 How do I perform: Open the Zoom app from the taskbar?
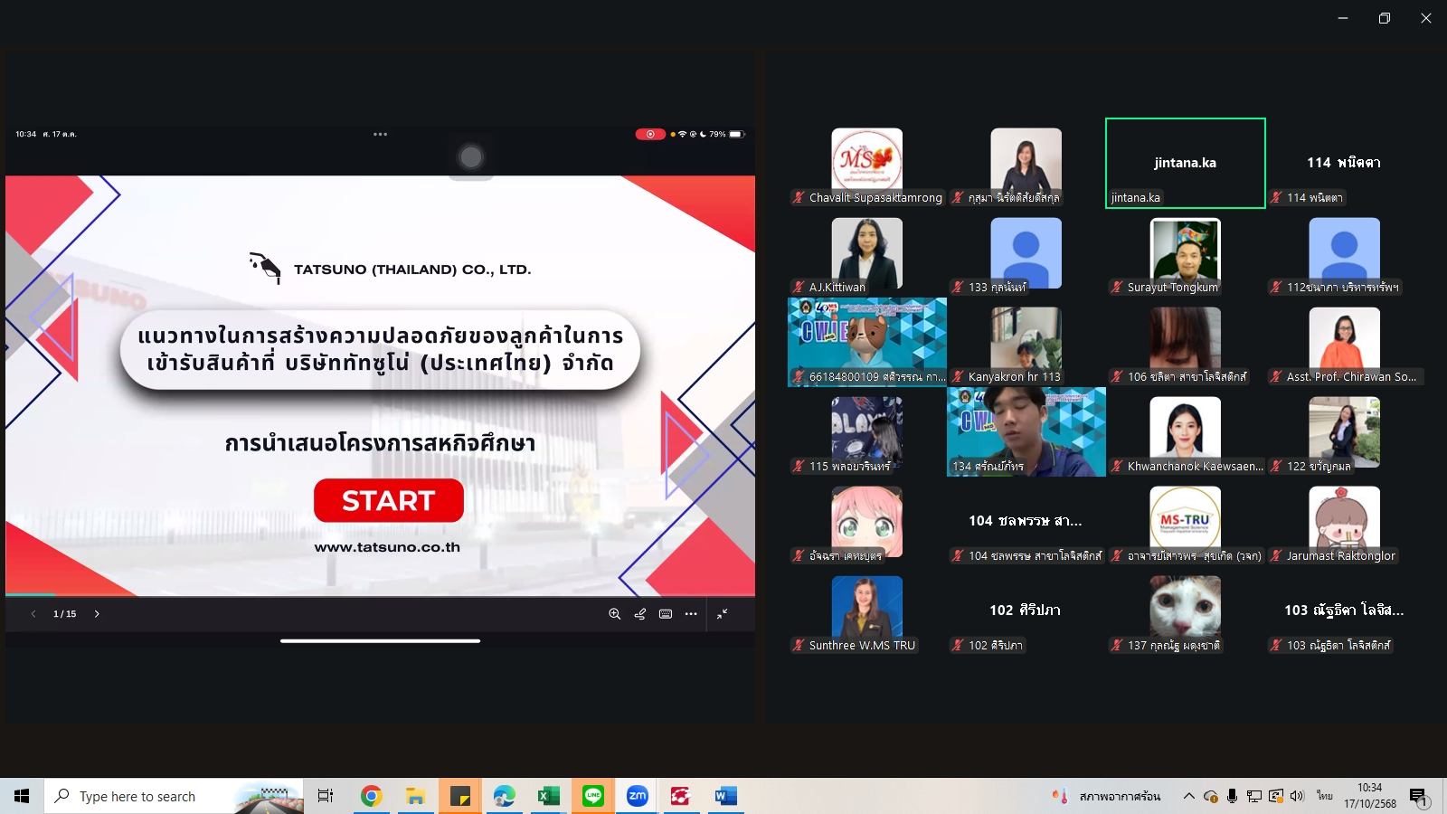[638, 796]
